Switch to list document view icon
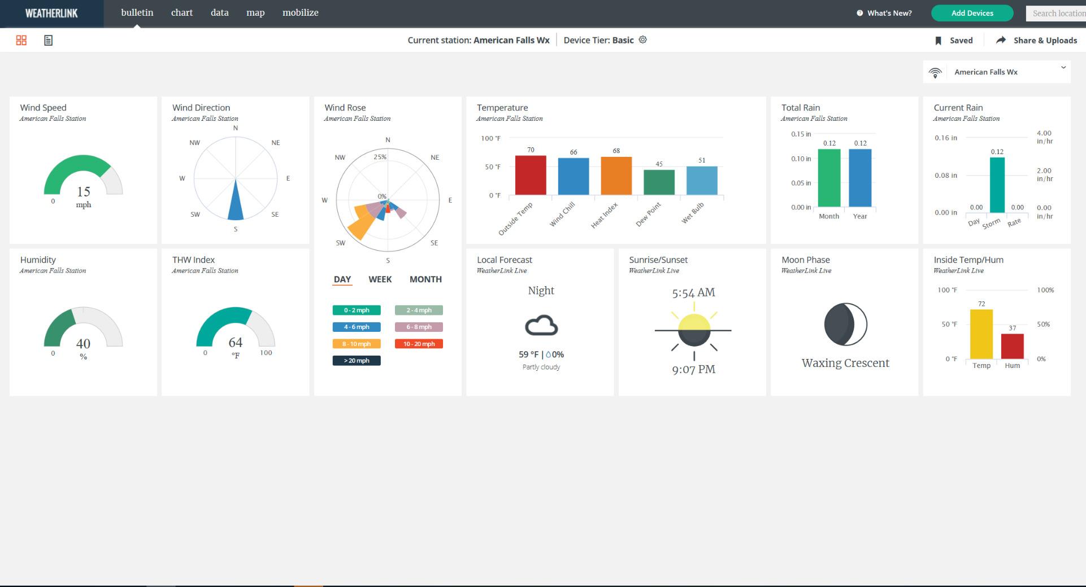 49,40
